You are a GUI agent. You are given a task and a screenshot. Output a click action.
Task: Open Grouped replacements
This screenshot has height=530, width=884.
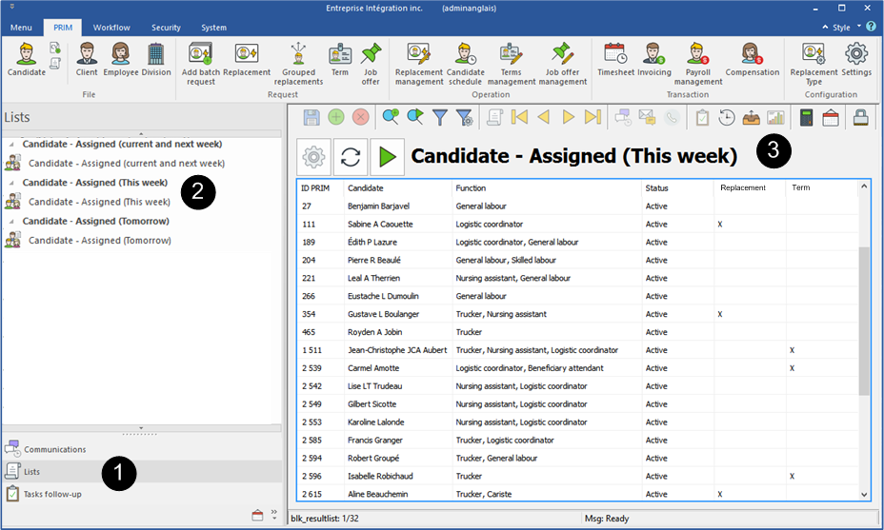pyautogui.click(x=298, y=64)
